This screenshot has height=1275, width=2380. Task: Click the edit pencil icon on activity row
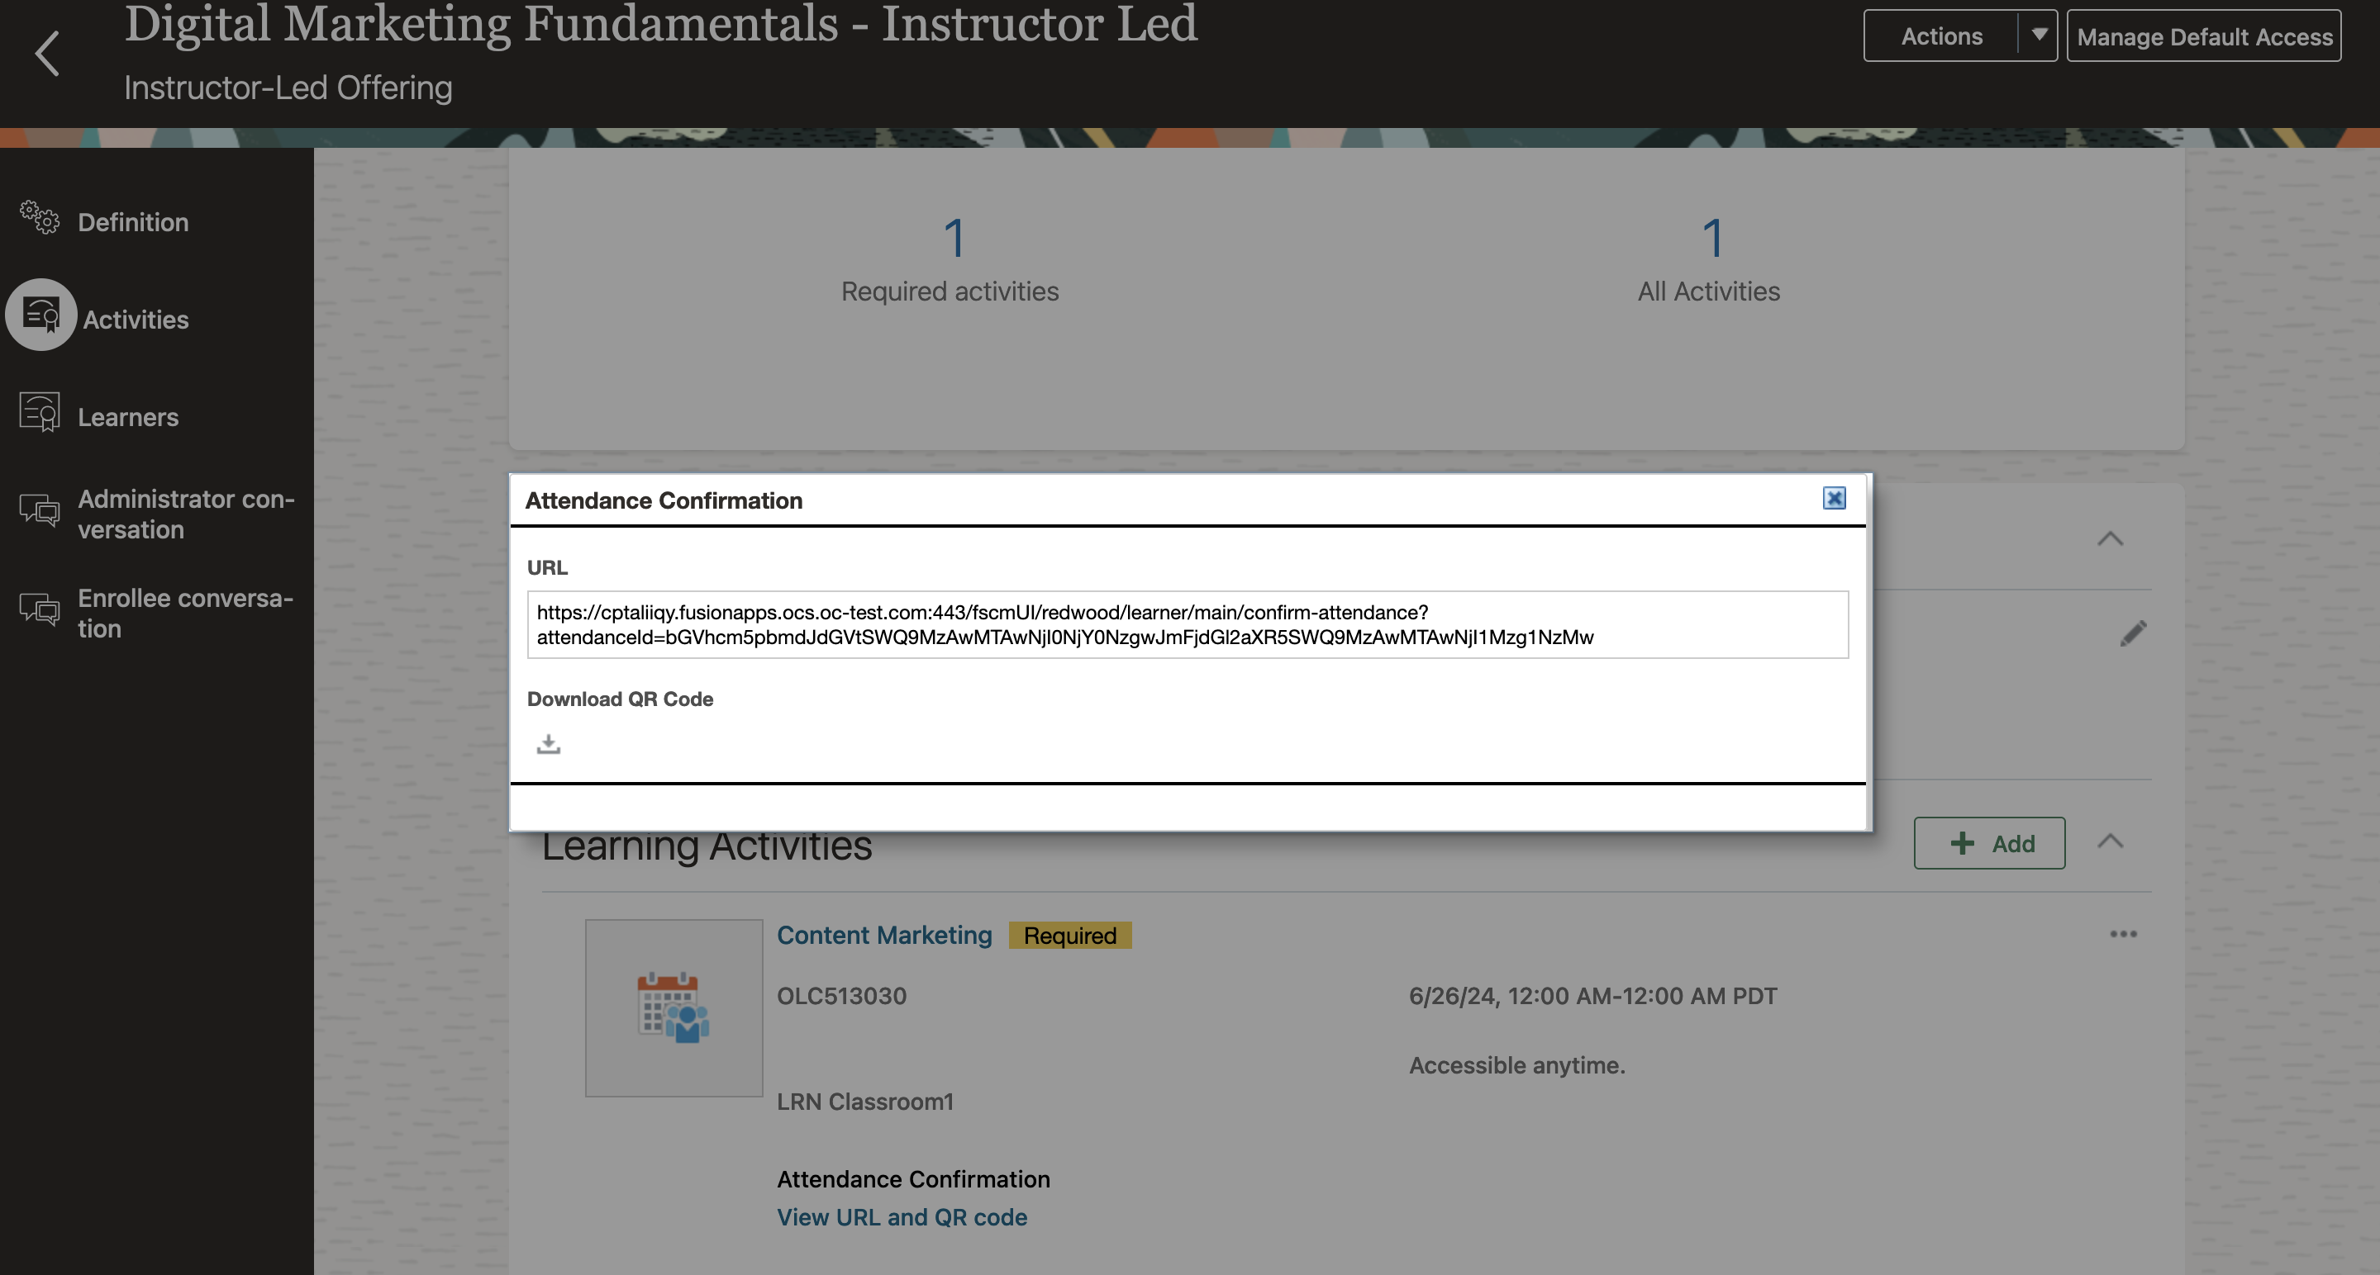tap(2133, 633)
